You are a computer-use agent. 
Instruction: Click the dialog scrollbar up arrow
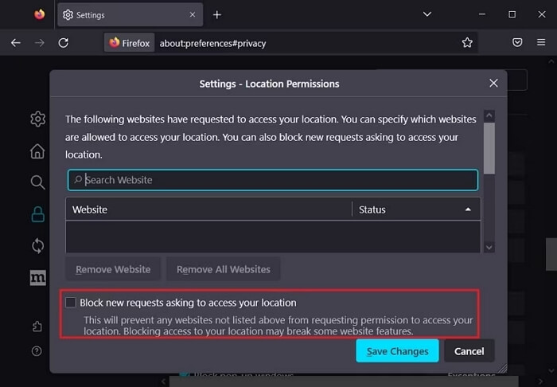point(489,115)
